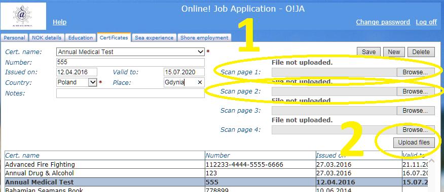Image resolution: width=444 pixels, height=192 pixels.
Task: Open the Help link
Action: tap(59, 22)
